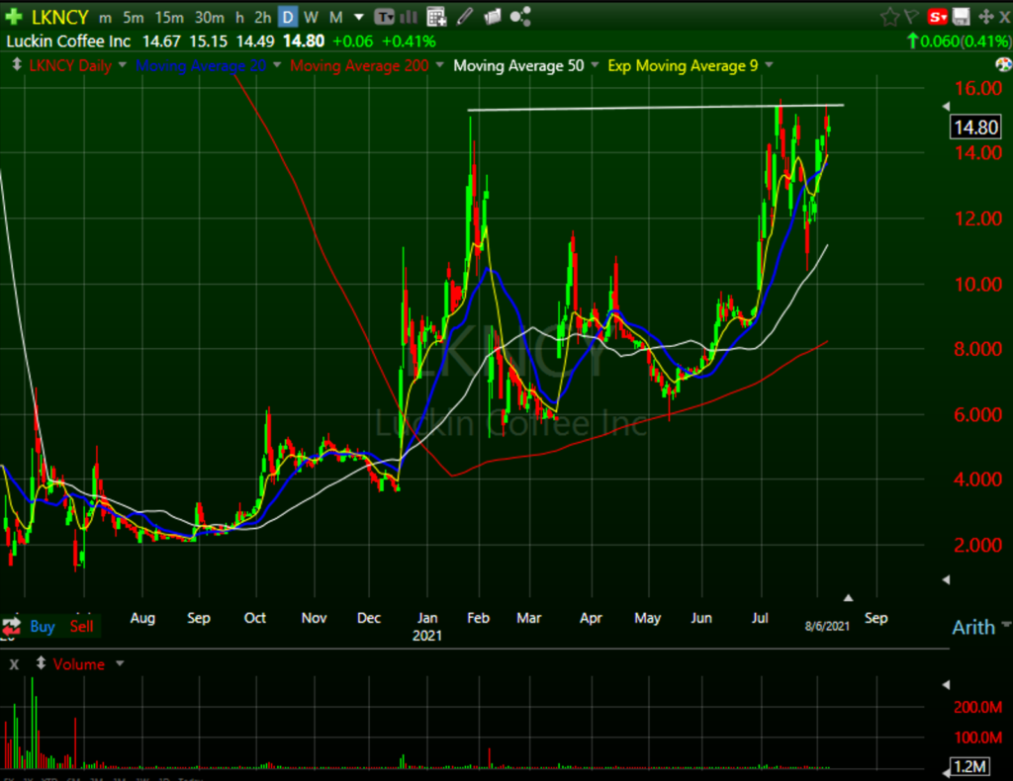1013x781 pixels.
Task: Select the Weekly 'W' timeframe
Action: tap(311, 18)
